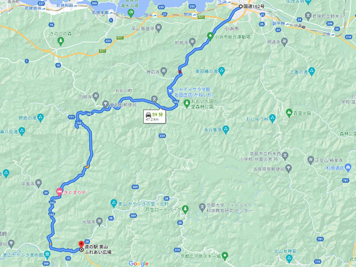The image size is (356, 267).
Task: Click the 美山 かやぶきの里・北村 marker
Action: pos(113,203)
